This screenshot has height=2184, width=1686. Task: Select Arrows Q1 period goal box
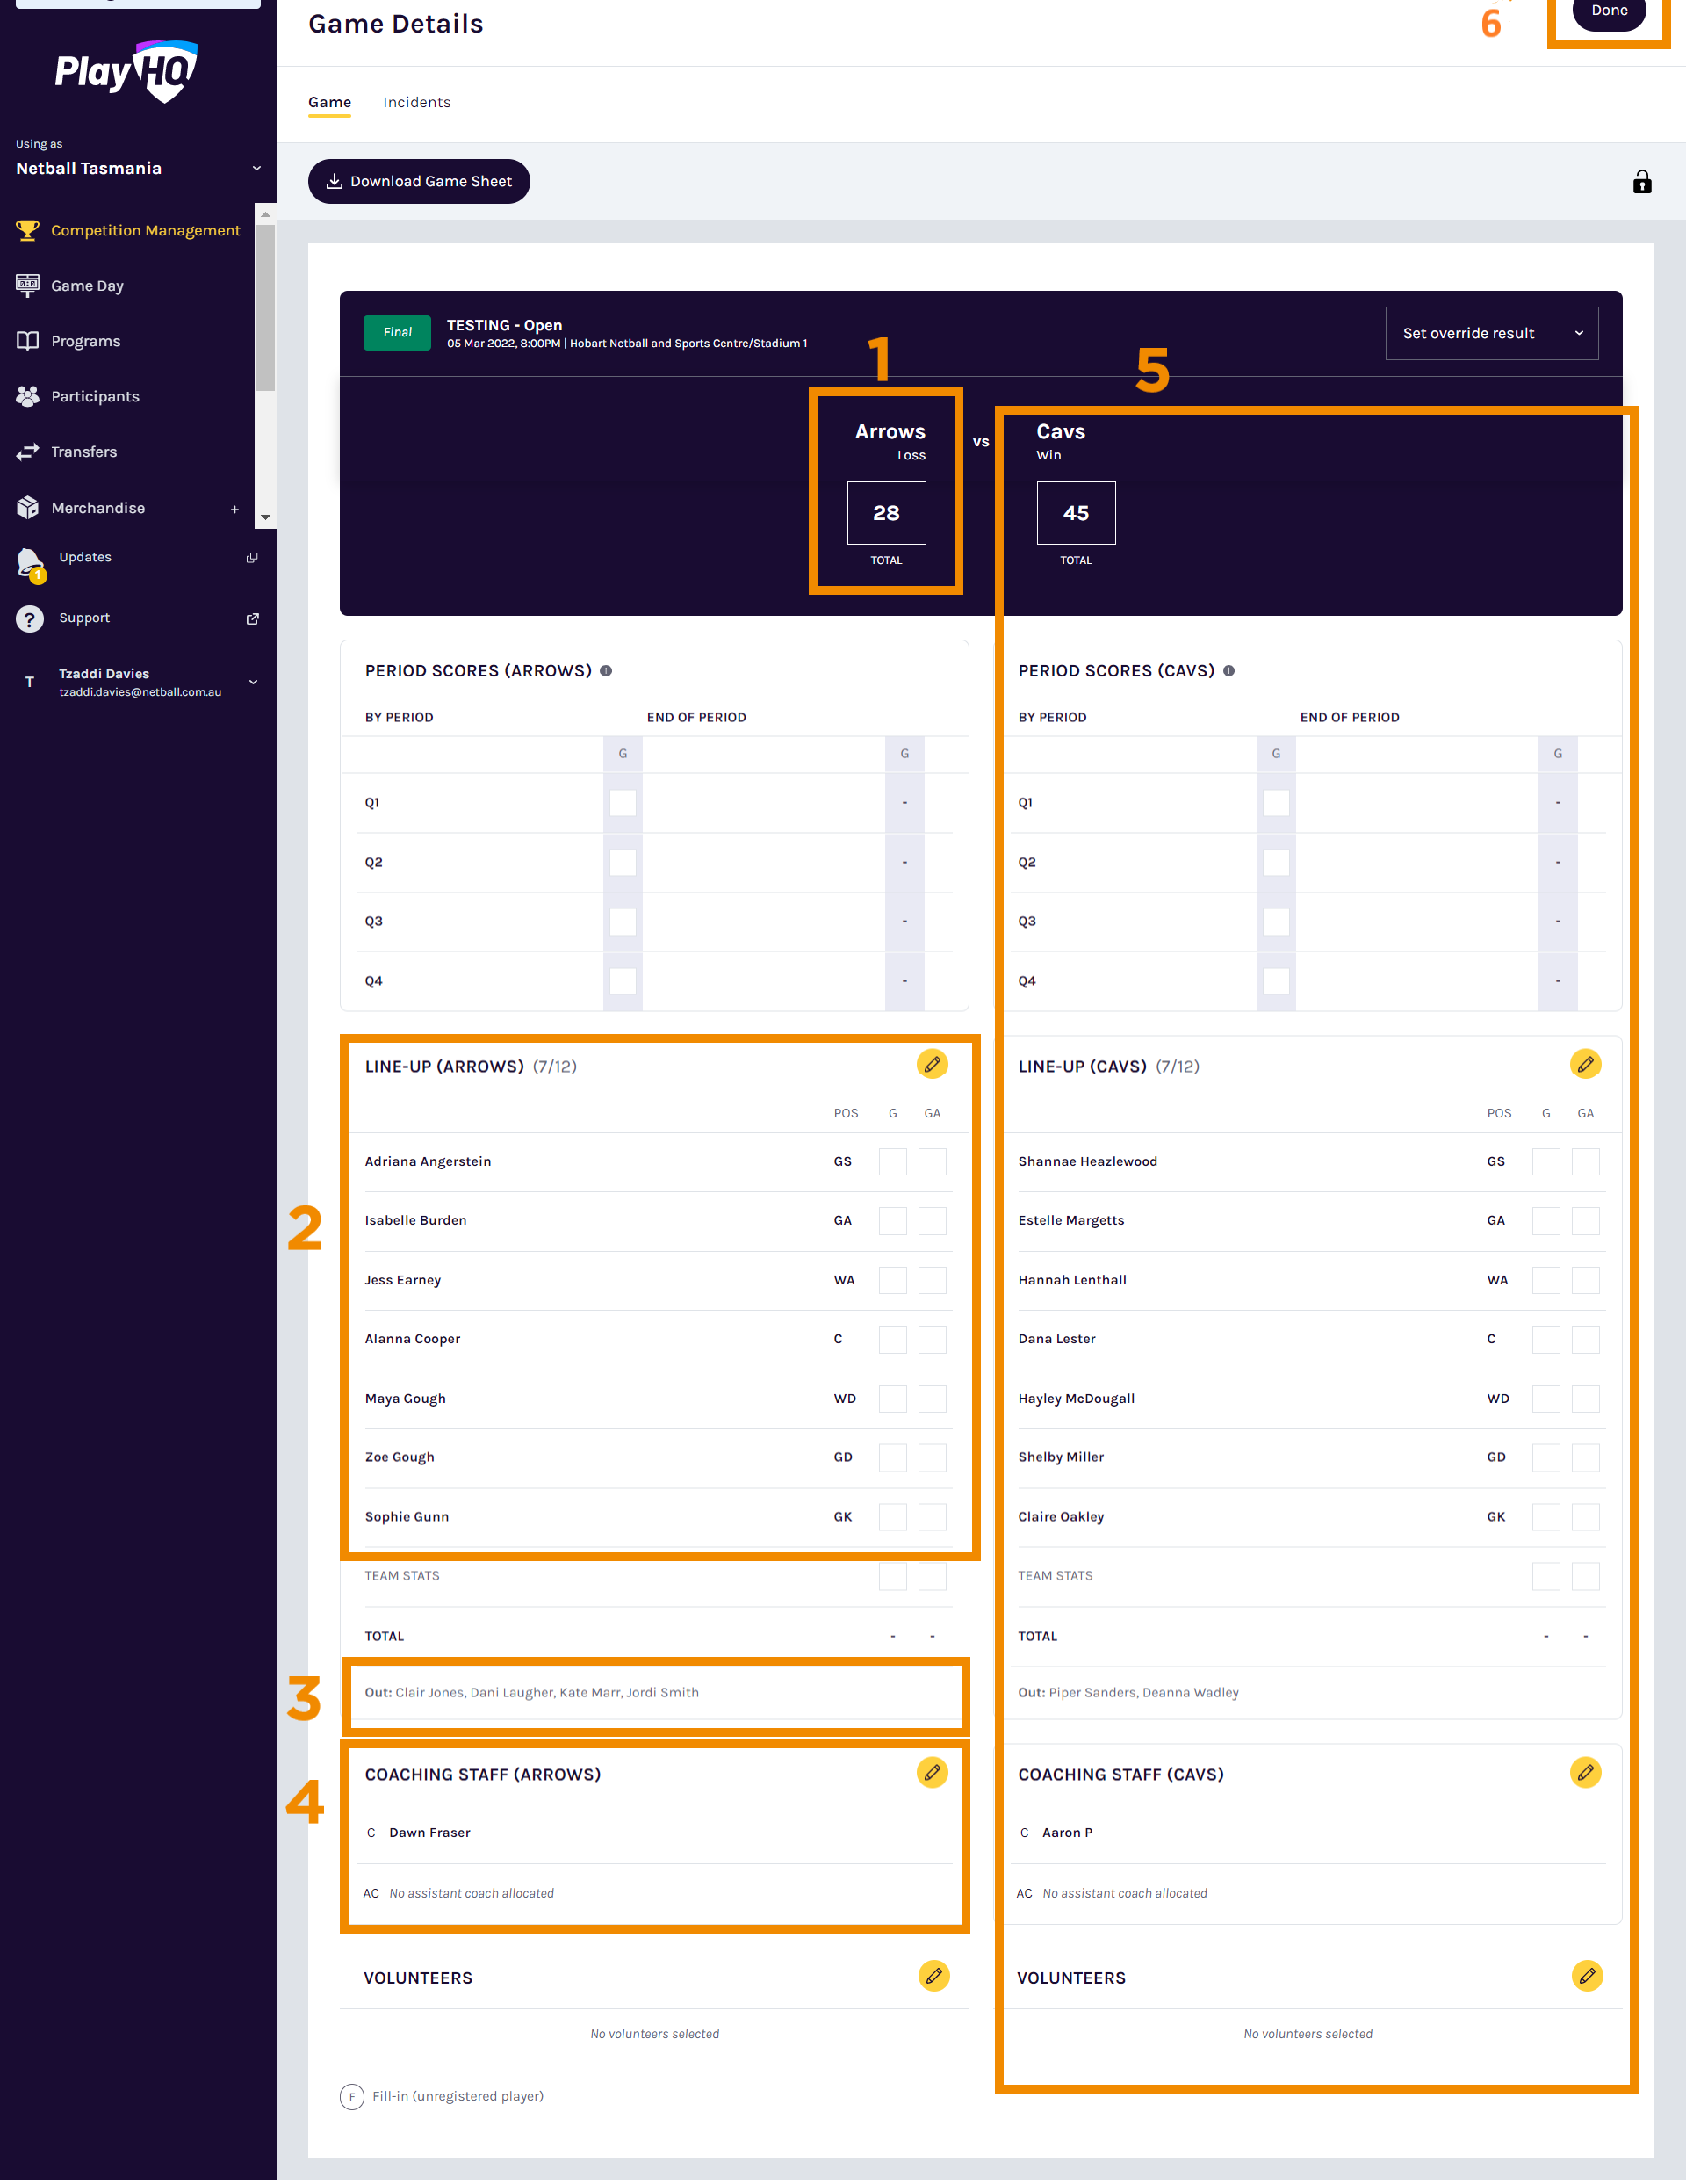coord(623,803)
